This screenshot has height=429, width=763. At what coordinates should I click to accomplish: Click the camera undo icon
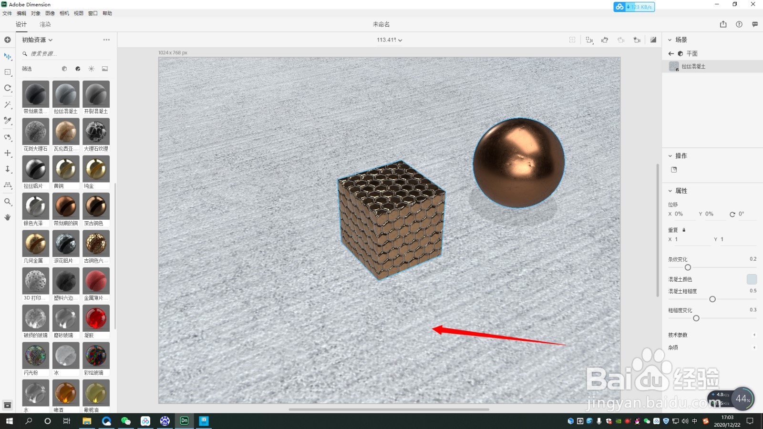tap(605, 40)
